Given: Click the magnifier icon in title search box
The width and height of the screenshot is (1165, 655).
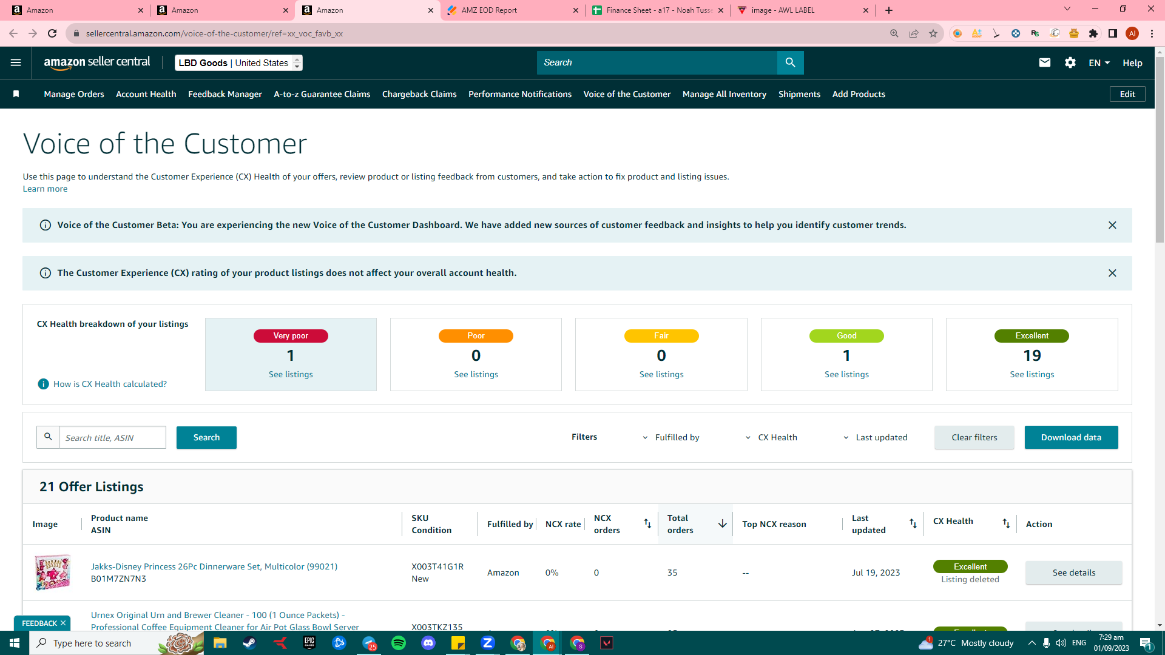Looking at the screenshot, I should click(x=48, y=437).
